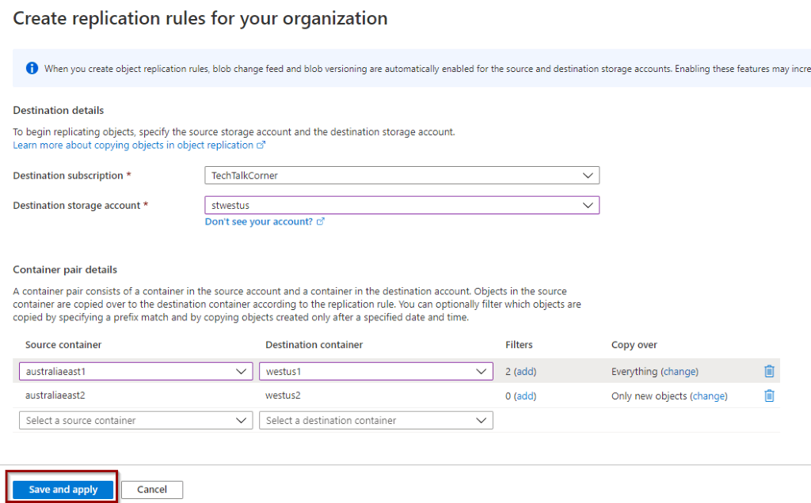This screenshot has width=811, height=503.
Task: Select australiaeast2 source container text
Action: click(55, 395)
